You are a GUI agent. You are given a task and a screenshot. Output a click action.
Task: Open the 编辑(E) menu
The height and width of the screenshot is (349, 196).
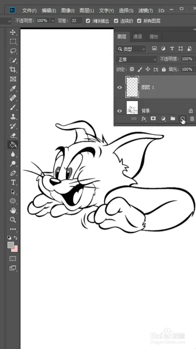[49, 11]
